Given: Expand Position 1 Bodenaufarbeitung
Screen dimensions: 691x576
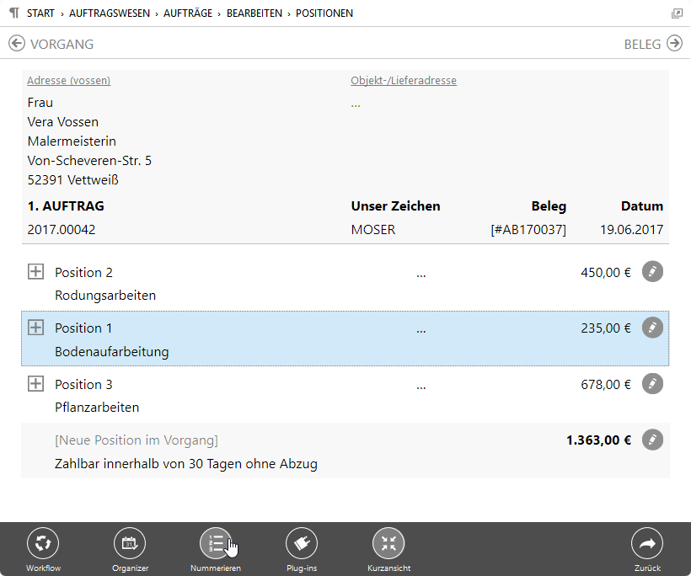Looking at the screenshot, I should click(35, 328).
